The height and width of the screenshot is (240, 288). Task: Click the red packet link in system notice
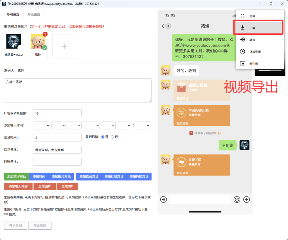coord(218,133)
